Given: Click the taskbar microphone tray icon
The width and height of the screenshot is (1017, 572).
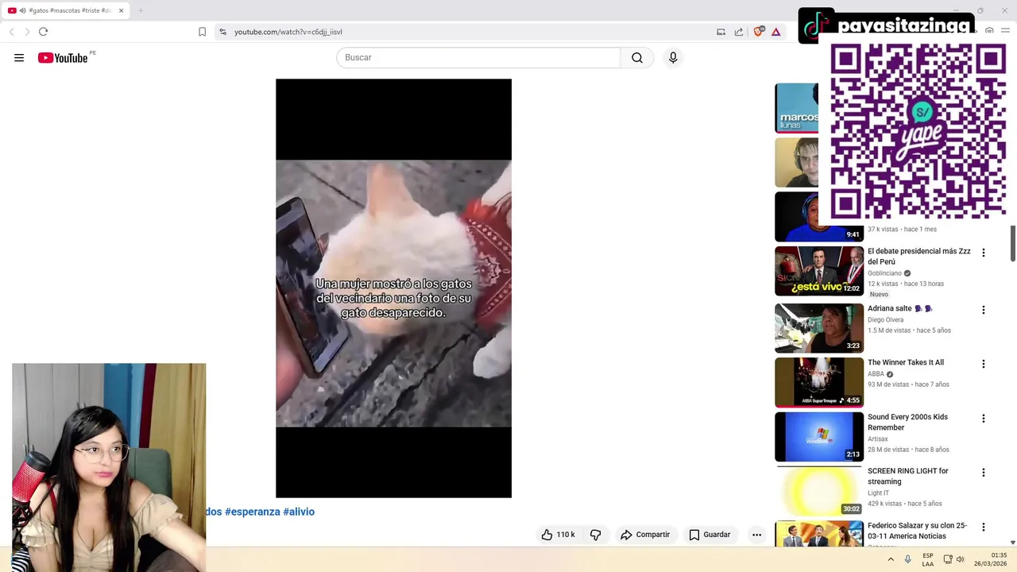Looking at the screenshot, I should click(907, 559).
